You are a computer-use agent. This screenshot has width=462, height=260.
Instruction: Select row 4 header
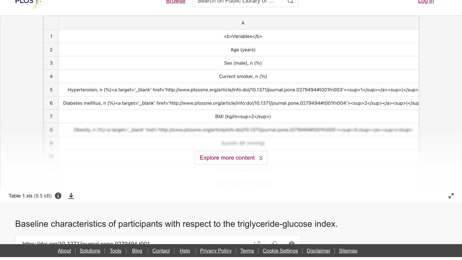[51, 76]
